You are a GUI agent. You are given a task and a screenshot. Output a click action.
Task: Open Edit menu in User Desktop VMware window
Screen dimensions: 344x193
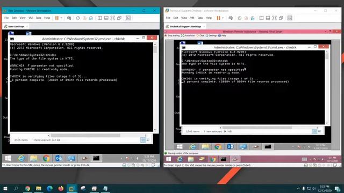point(14,18)
